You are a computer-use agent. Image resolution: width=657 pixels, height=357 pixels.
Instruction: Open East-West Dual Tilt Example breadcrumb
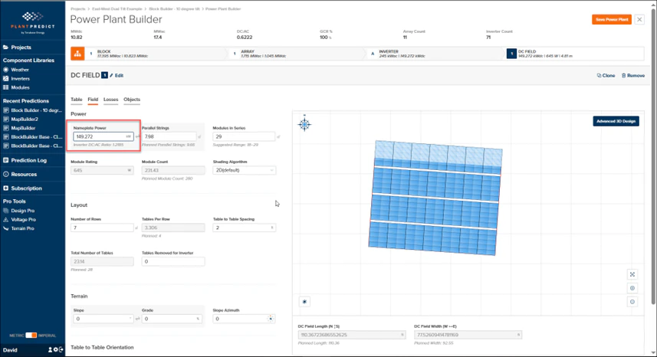point(117,8)
